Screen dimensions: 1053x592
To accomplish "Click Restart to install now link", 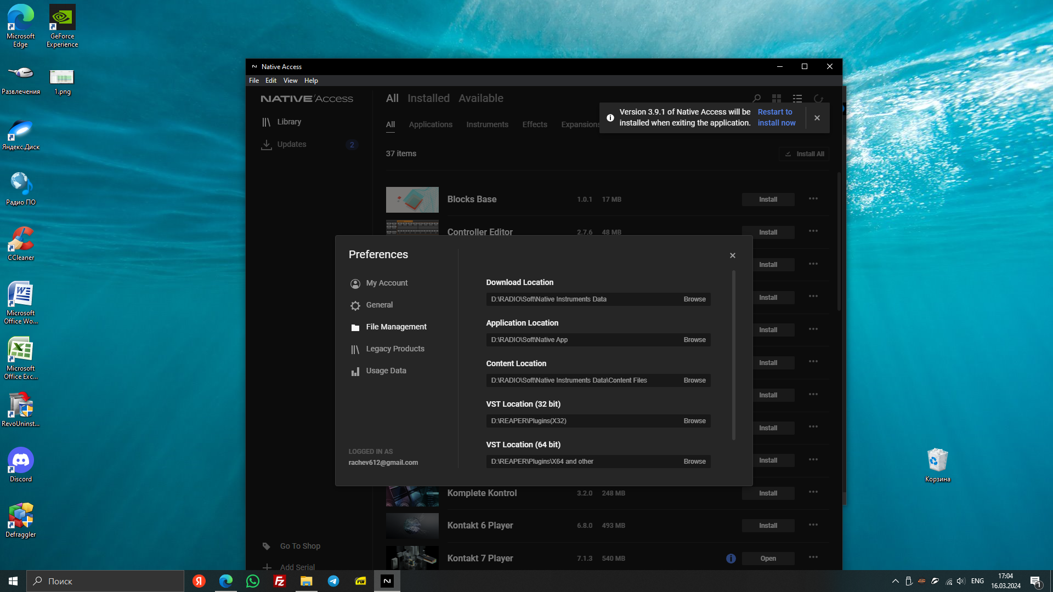I will (x=776, y=117).
